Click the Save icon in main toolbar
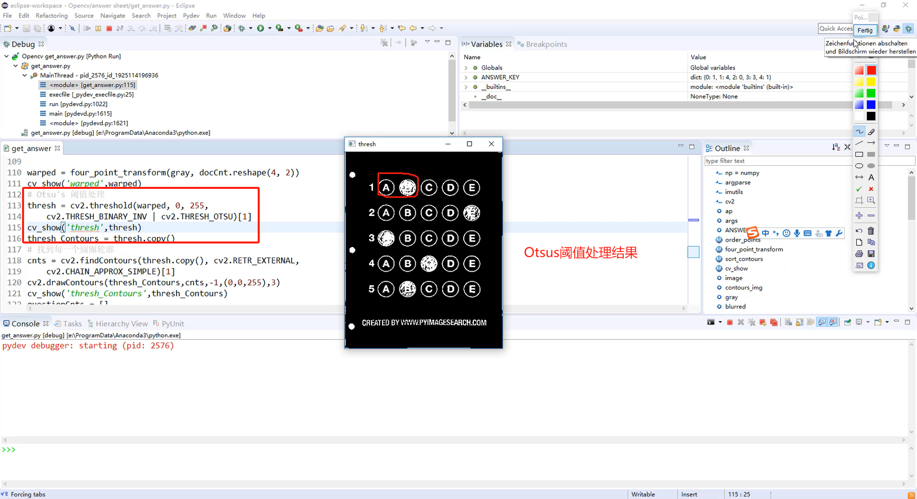Image resolution: width=917 pixels, height=499 pixels. [27, 28]
